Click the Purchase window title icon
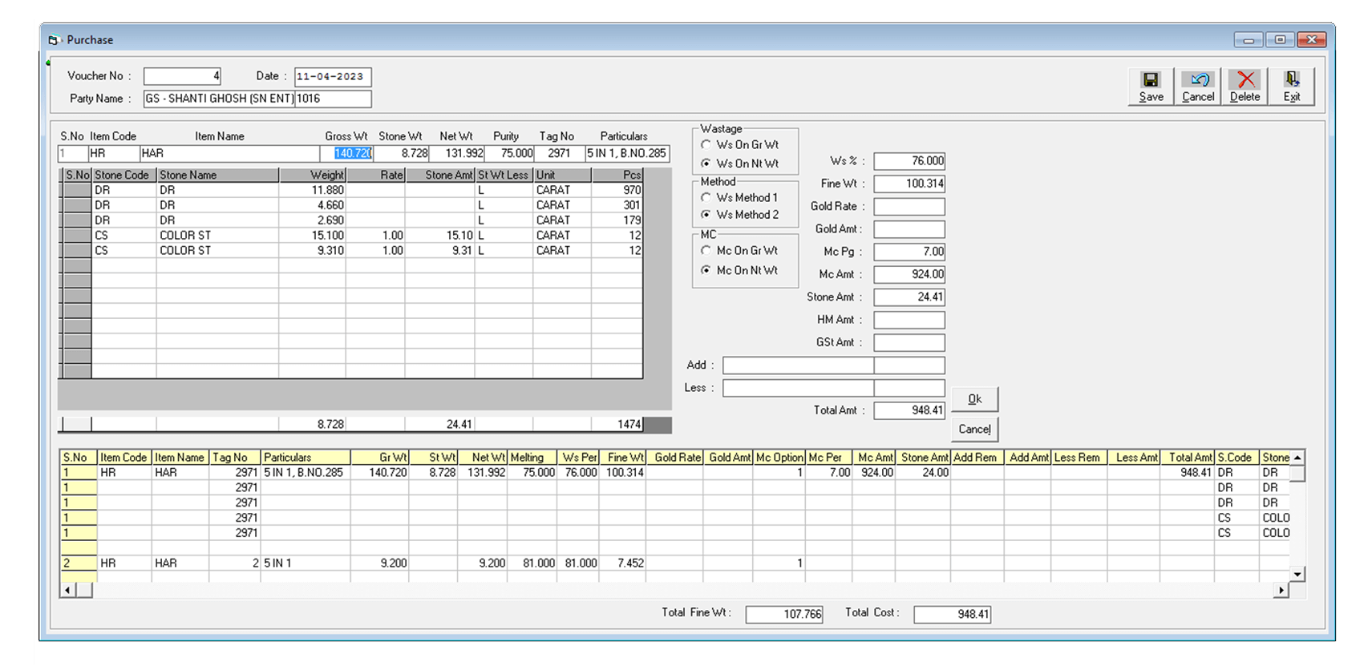This screenshot has height=666, width=1368. (x=55, y=40)
